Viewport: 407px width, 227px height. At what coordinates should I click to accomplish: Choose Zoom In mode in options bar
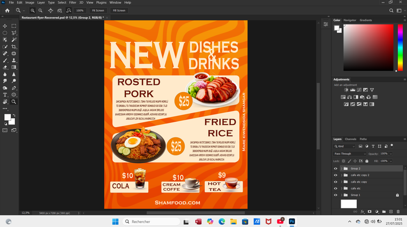pyautogui.click(x=33, y=11)
